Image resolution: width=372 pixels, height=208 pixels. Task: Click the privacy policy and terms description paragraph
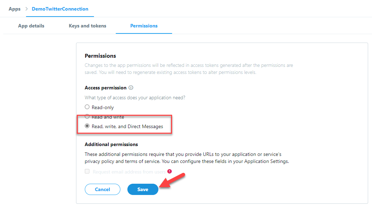[x=187, y=158]
